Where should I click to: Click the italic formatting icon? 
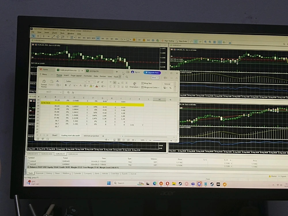70,86
